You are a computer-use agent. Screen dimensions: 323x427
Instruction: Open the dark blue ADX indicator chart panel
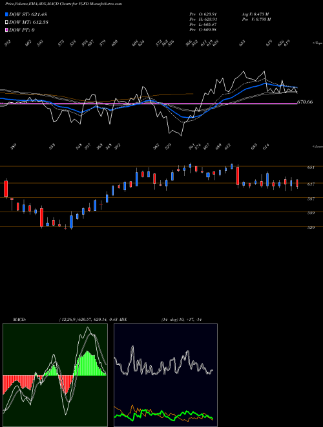pyautogui.click(x=165, y=375)
